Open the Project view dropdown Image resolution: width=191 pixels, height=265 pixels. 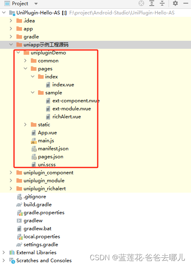pos(36,4)
